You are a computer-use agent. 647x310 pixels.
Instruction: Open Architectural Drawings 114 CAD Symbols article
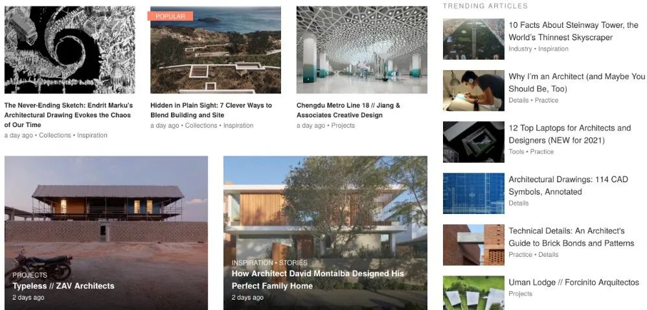point(568,185)
